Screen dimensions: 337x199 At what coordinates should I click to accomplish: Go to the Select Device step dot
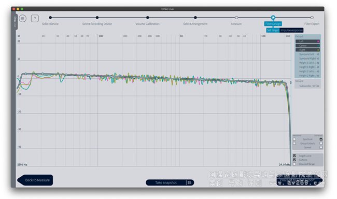tap(50, 18)
